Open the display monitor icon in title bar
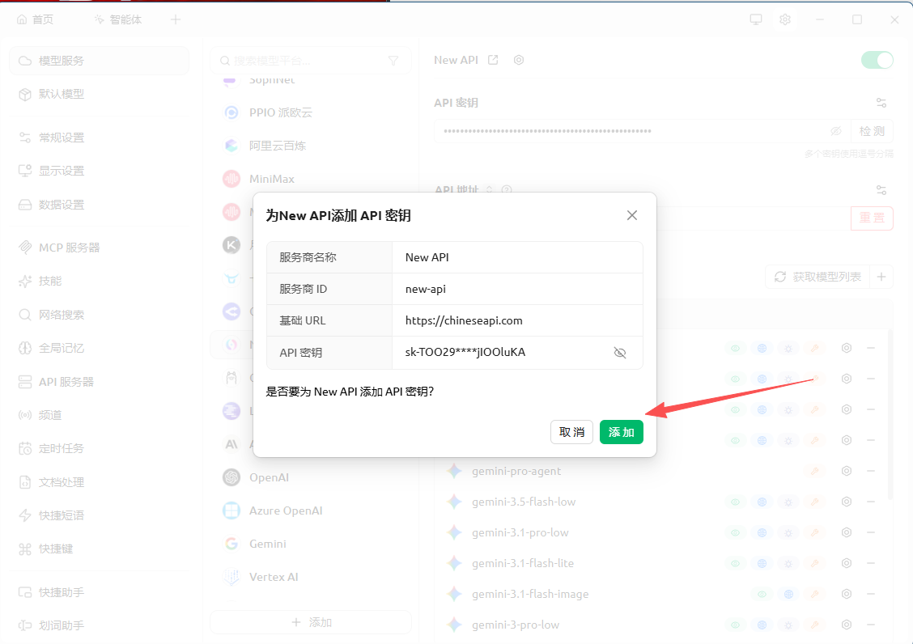Viewport: 913px width, 644px height. 756,19
